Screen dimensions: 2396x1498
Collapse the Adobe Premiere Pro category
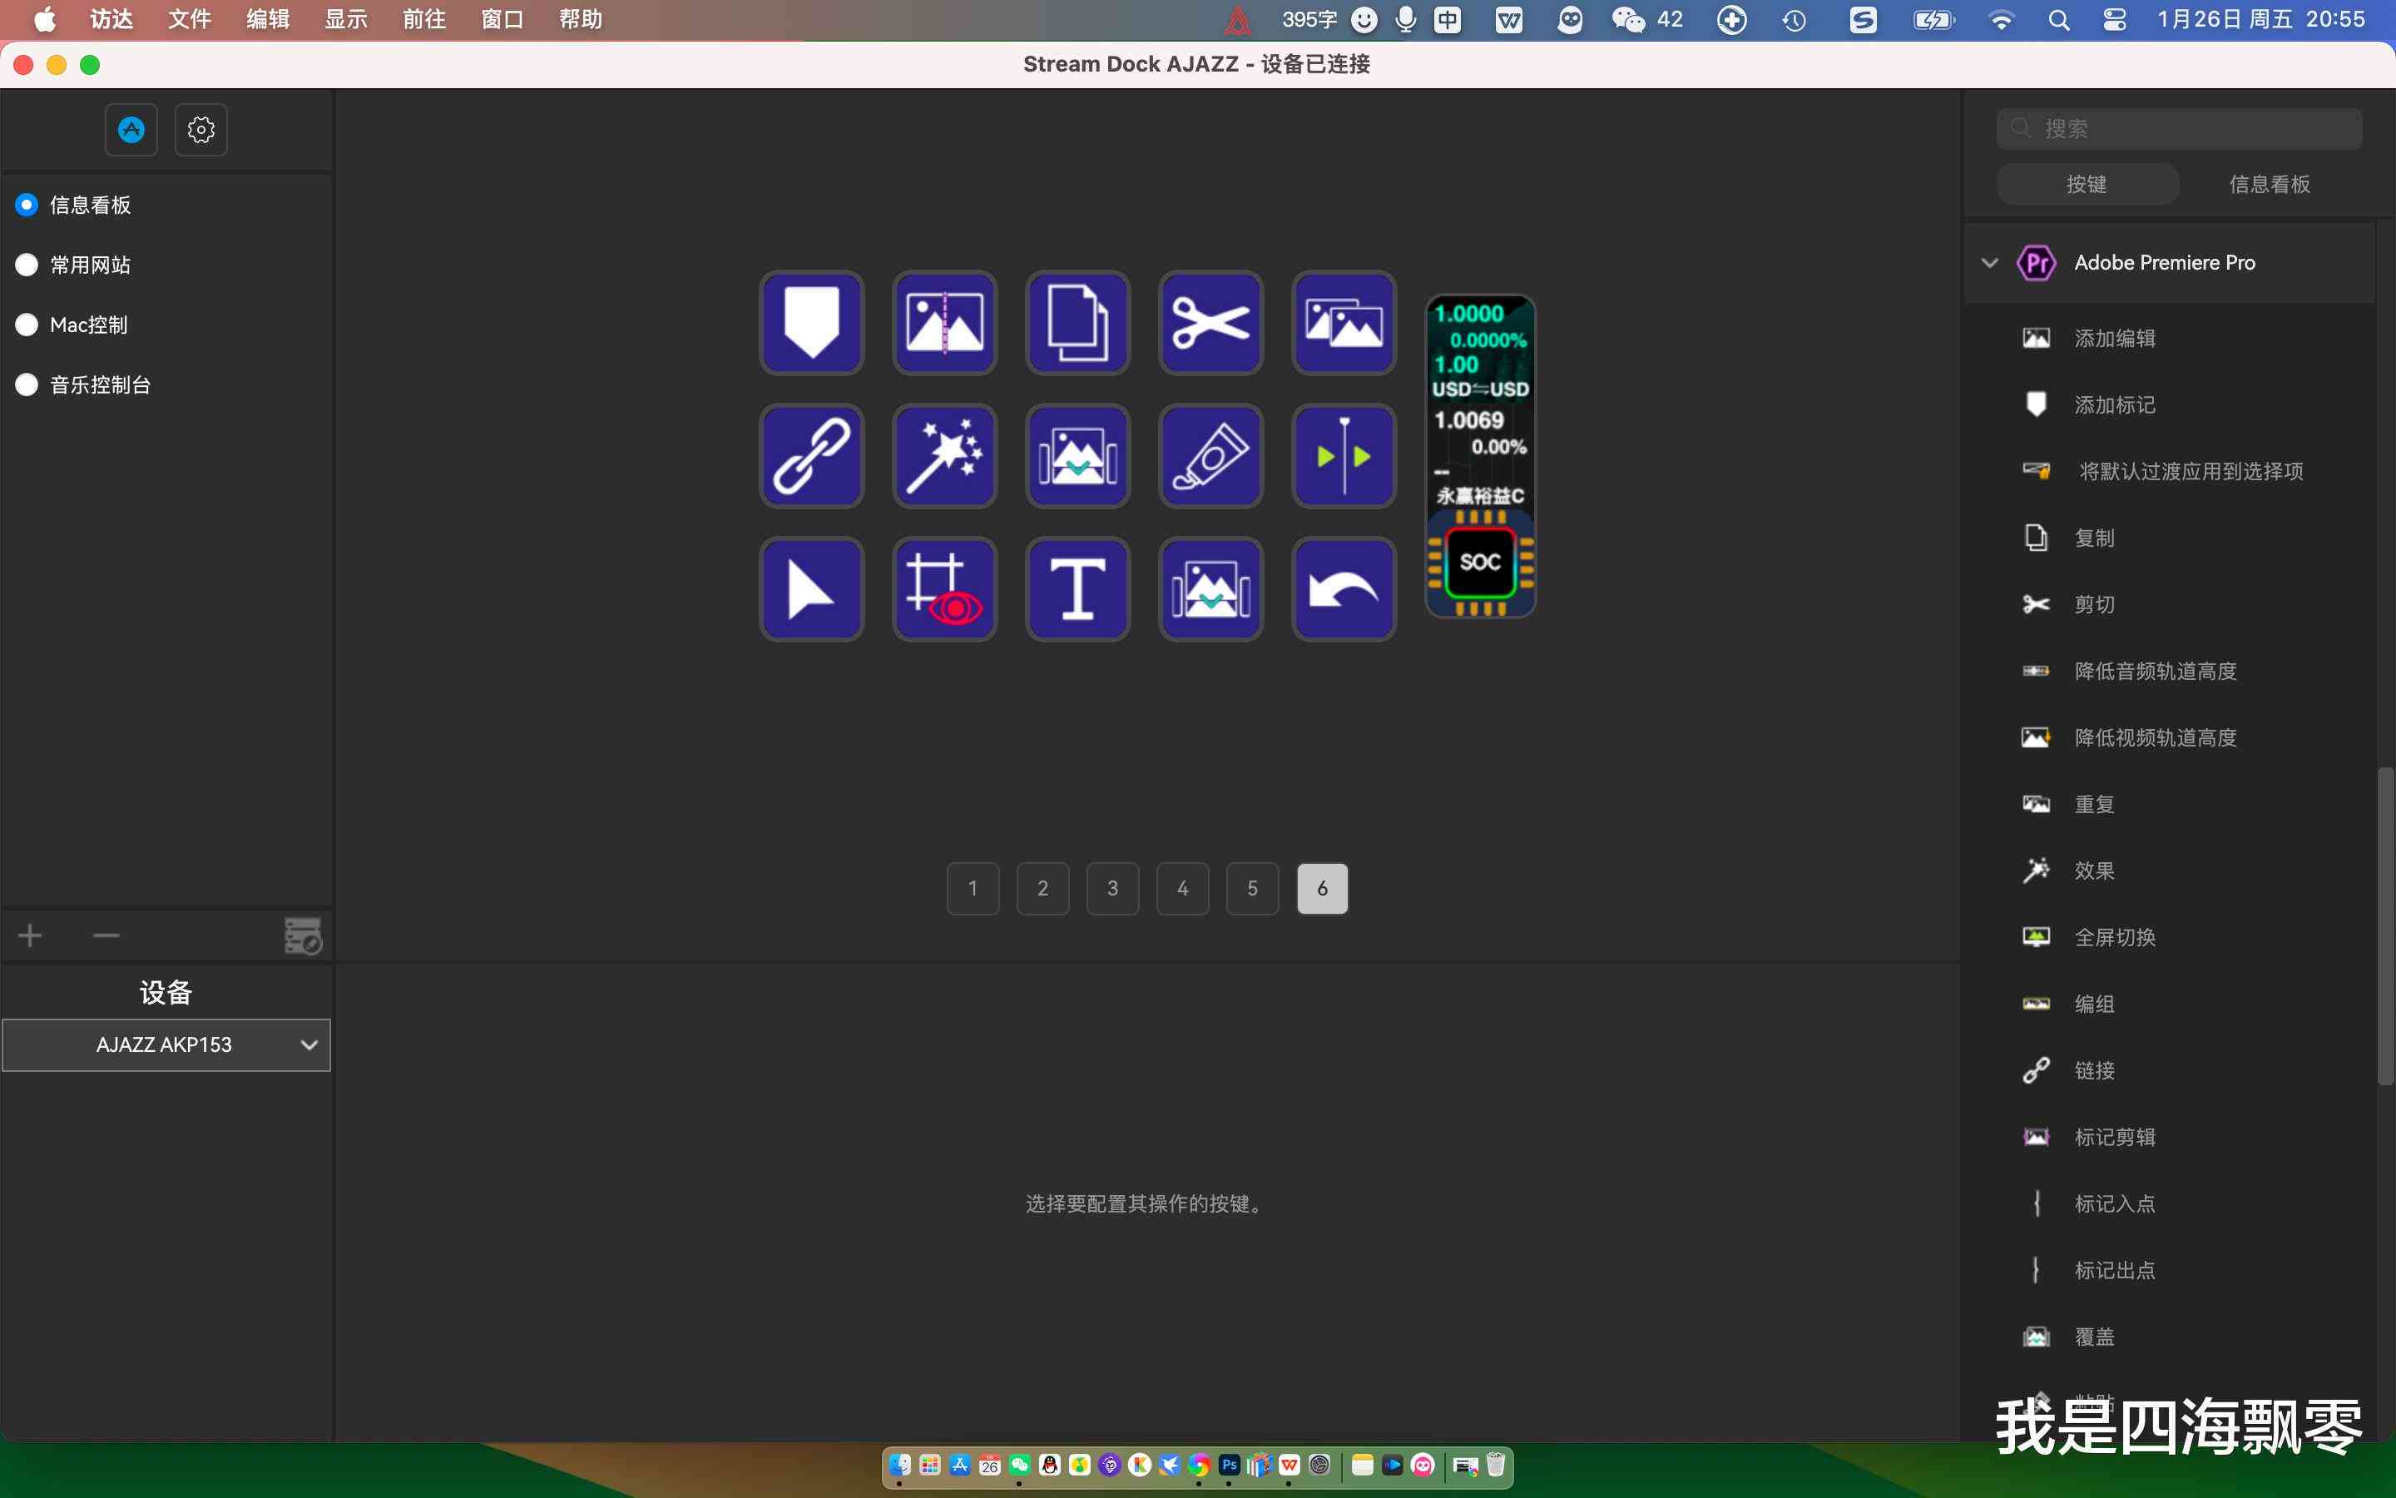1989,262
